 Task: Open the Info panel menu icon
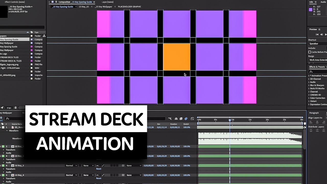point(315,2)
